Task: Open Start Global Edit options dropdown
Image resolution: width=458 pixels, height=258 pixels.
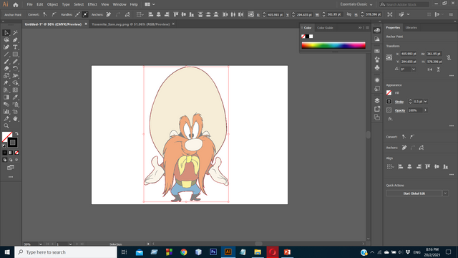Action: point(445,193)
